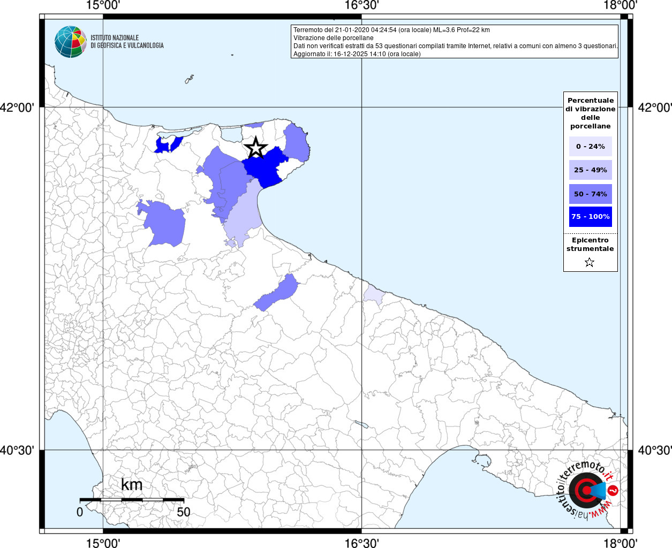Select the 75 - 100% legend swatch
The width and height of the screenshot is (672, 548).
coord(591,217)
